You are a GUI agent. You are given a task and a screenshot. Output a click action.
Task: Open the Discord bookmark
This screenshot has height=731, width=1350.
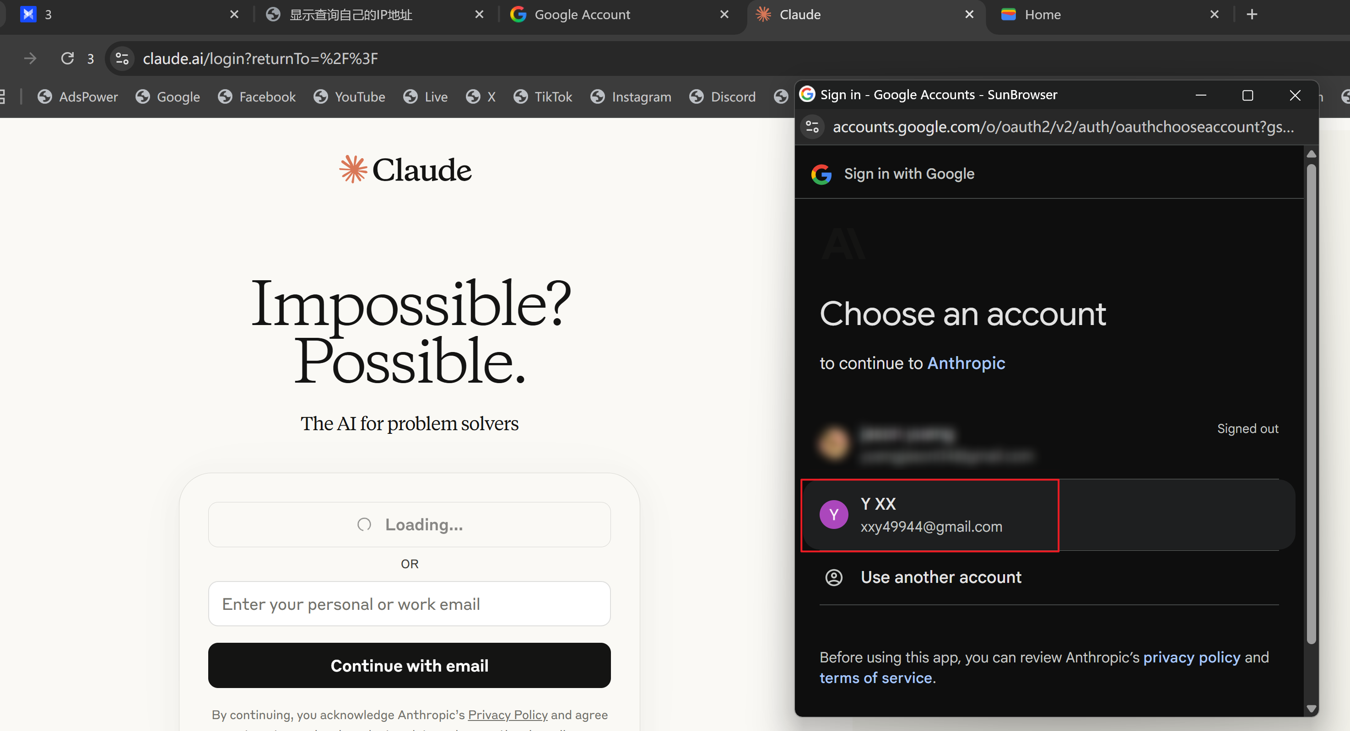point(722,97)
